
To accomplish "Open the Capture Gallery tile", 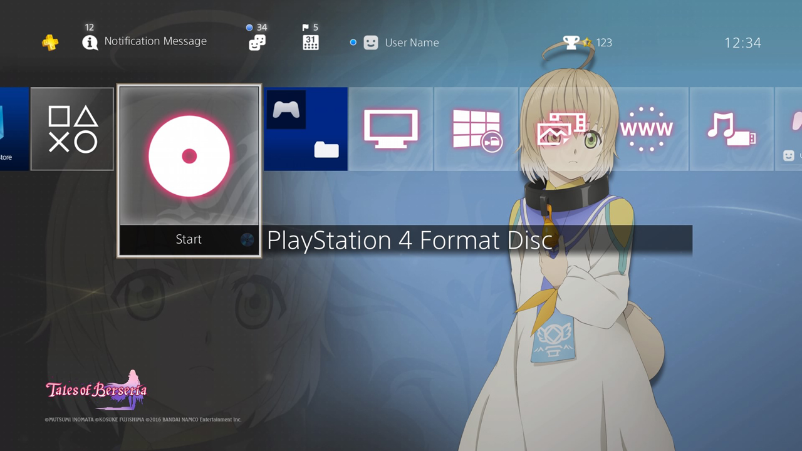I will point(561,129).
